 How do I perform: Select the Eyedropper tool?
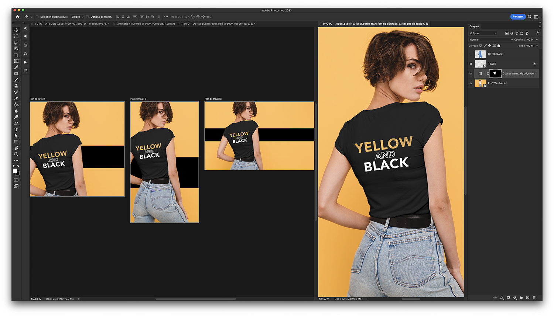(16, 67)
